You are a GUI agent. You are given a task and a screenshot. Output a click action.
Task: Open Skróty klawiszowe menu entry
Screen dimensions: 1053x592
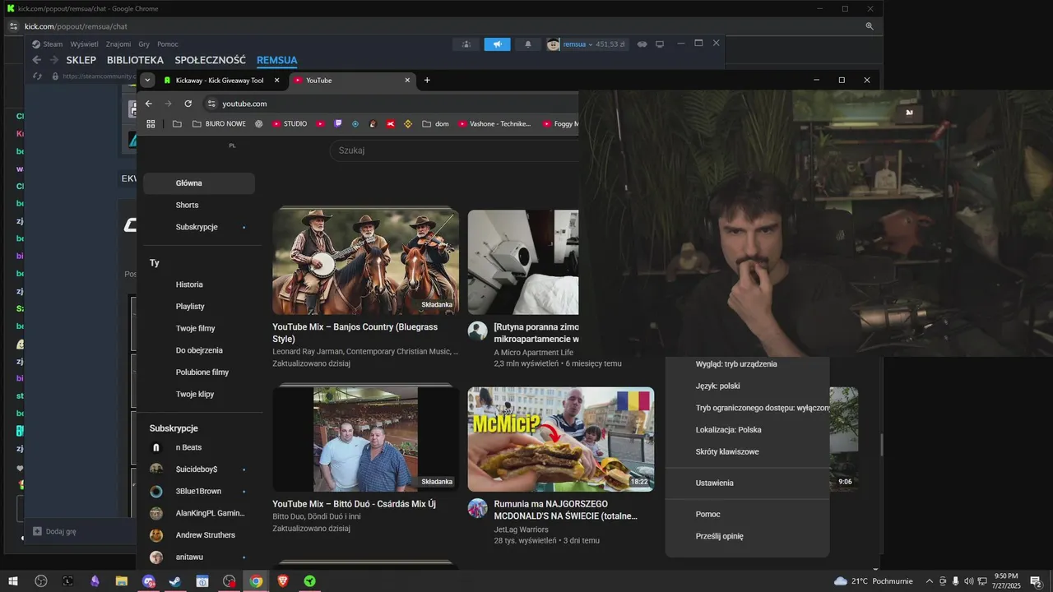click(x=747, y=452)
